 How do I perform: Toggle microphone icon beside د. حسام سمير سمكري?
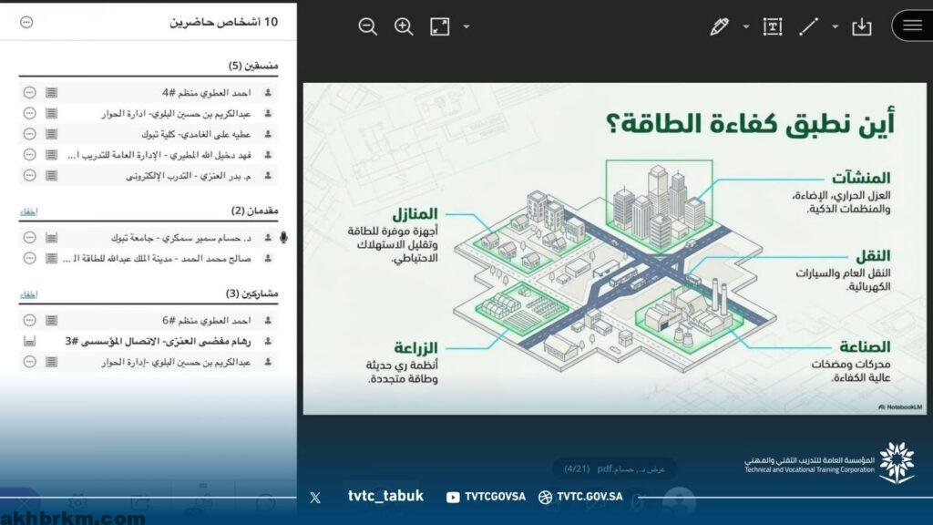[284, 238]
